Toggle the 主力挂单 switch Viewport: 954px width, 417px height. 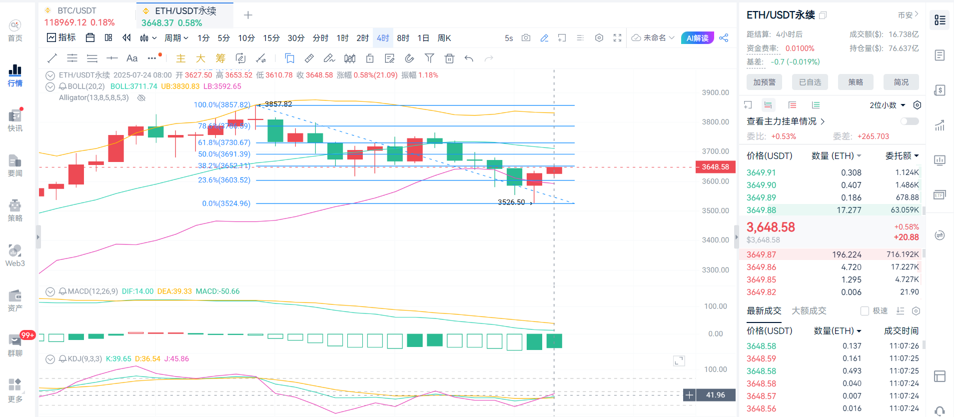pyautogui.click(x=910, y=121)
